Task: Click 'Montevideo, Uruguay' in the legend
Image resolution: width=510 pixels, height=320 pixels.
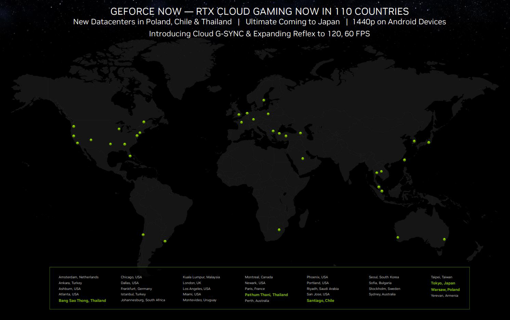Action: point(200,300)
